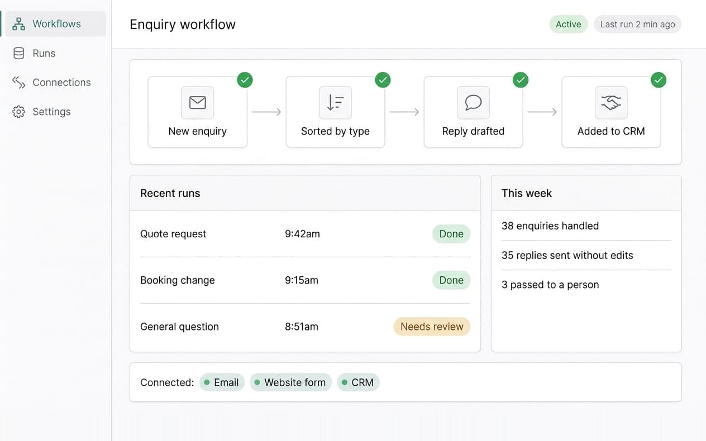Click the green check on Sorted by type step
The width and height of the screenshot is (706, 441).
click(x=383, y=80)
